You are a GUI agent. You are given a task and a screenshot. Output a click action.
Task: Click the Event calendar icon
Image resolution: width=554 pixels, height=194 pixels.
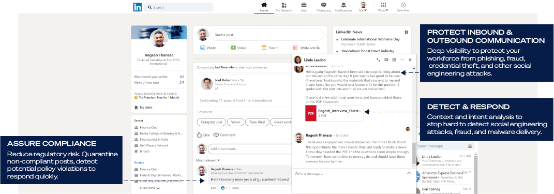(x=264, y=48)
